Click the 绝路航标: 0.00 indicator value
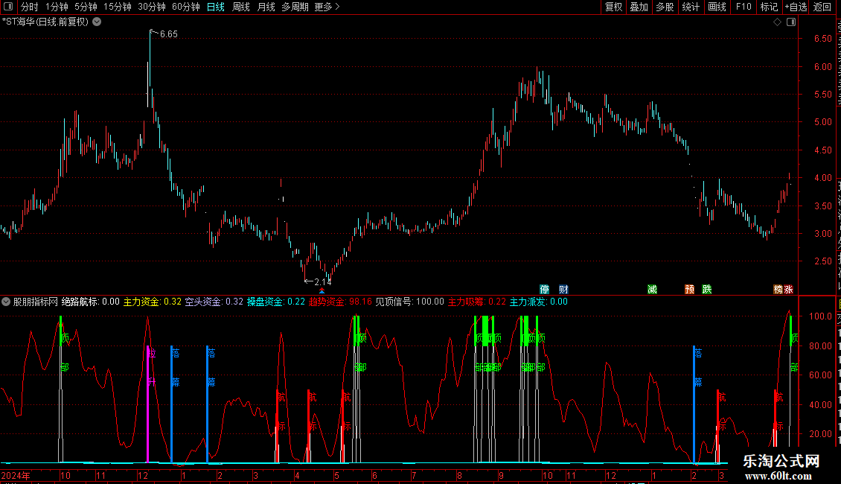Image resolution: width=841 pixels, height=484 pixels. pyautogui.click(x=91, y=302)
